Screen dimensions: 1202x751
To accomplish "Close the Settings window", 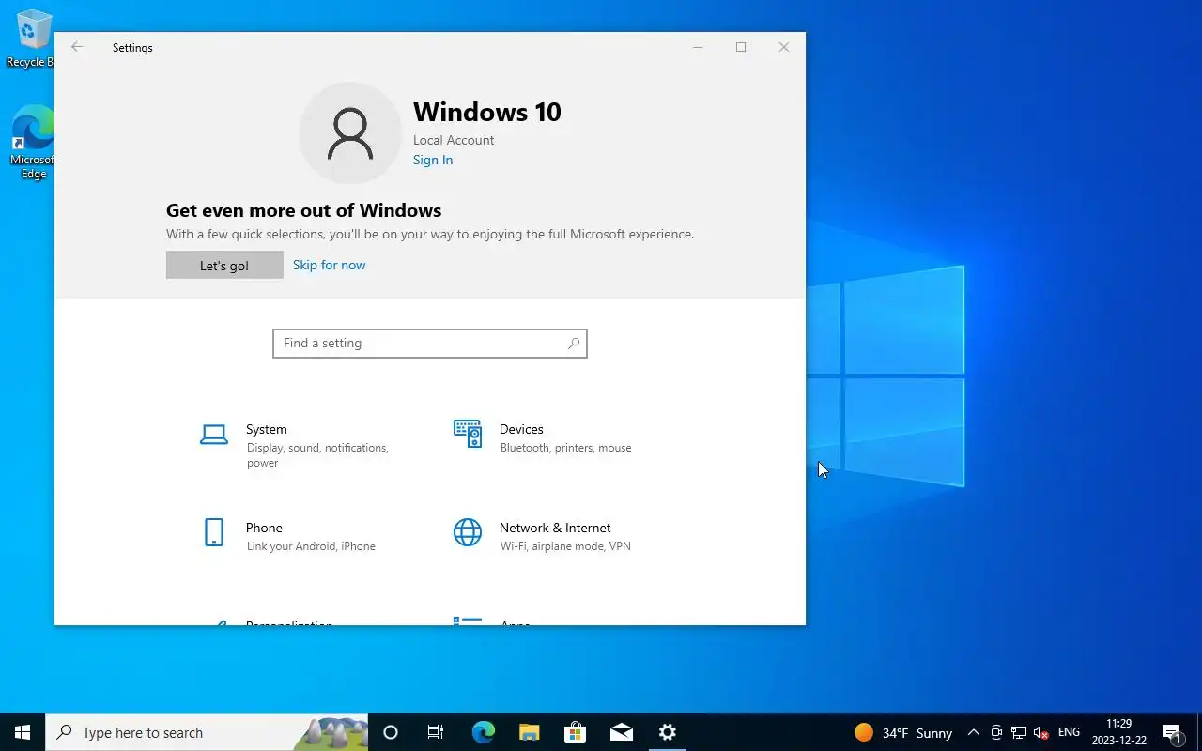I will (x=784, y=47).
